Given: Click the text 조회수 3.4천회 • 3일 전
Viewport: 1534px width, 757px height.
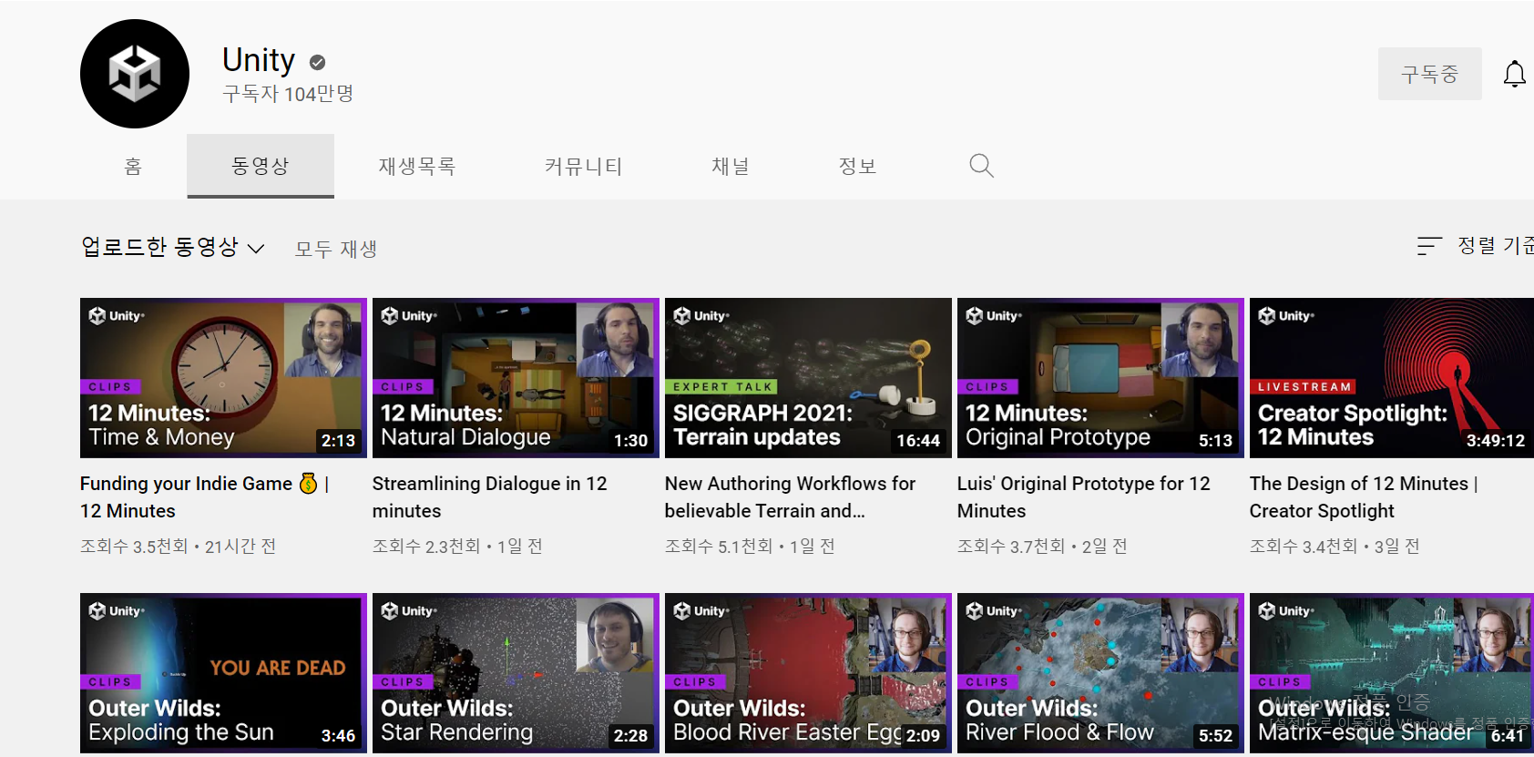Looking at the screenshot, I should pos(1335,547).
